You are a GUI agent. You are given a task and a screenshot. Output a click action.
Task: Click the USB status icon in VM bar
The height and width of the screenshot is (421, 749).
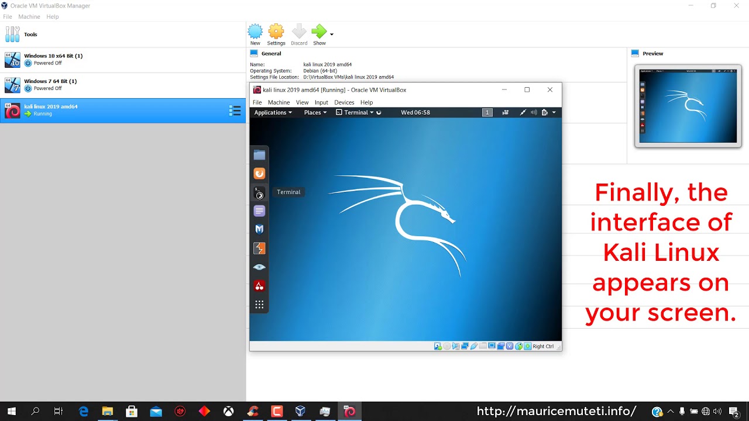[474, 346]
